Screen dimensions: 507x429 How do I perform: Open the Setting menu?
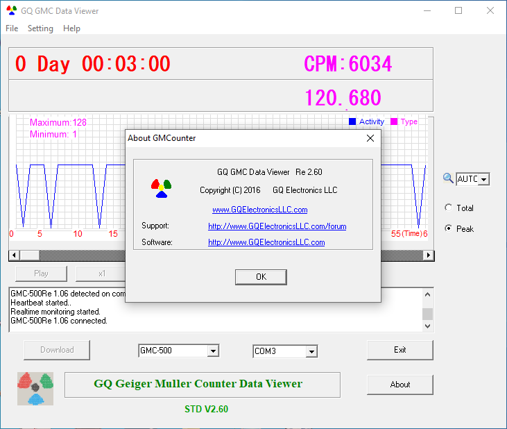(40, 28)
